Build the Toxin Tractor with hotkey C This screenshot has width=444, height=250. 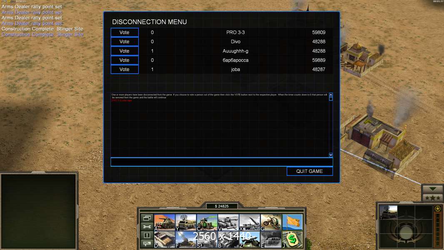pos(207,222)
